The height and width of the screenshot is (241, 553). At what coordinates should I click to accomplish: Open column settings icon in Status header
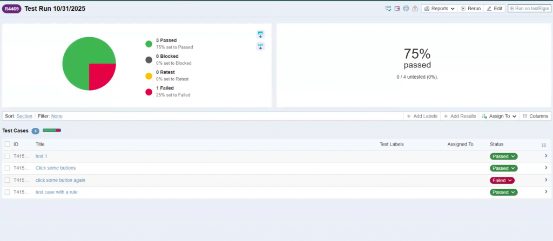[x=544, y=144]
